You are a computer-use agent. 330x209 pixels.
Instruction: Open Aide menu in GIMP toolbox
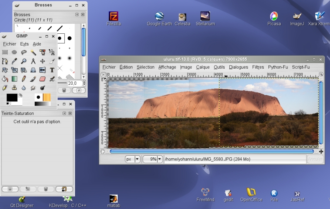37,44
